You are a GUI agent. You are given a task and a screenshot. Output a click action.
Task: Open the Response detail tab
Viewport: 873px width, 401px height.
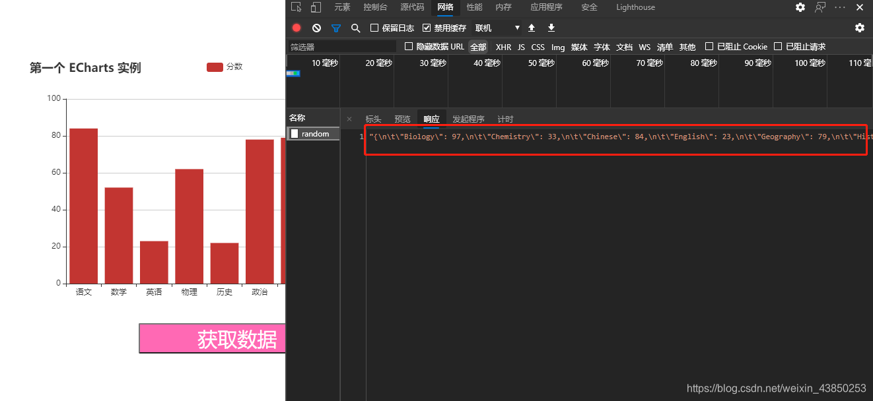coord(431,119)
